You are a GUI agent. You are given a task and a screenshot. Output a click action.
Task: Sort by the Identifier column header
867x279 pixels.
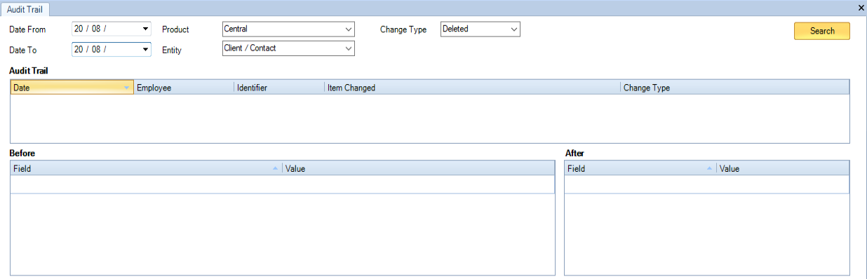[x=279, y=88]
